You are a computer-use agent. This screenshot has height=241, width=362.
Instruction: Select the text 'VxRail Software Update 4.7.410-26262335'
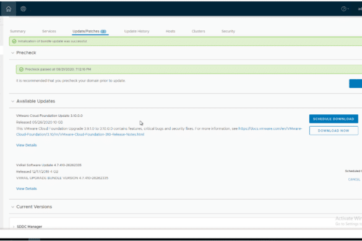pyautogui.click(x=49, y=165)
